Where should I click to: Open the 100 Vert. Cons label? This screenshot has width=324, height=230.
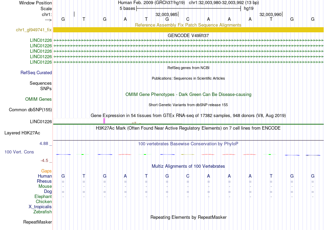[19, 152]
